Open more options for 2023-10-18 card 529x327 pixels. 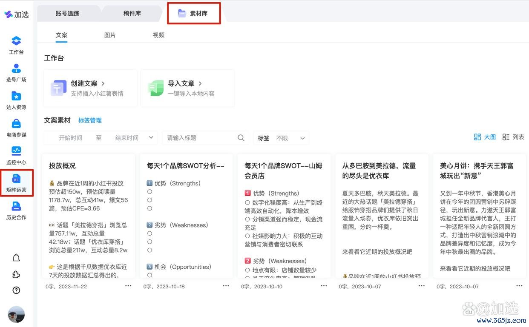tap(226, 286)
